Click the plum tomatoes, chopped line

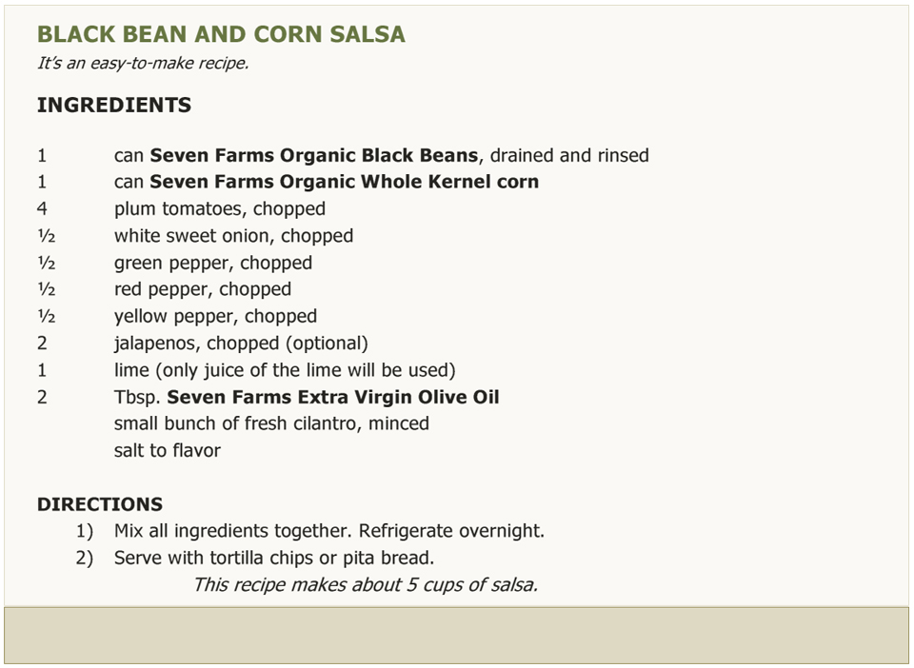point(220,209)
